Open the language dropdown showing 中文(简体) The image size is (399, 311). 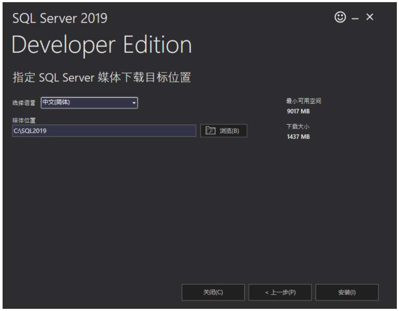pyautogui.click(x=89, y=103)
